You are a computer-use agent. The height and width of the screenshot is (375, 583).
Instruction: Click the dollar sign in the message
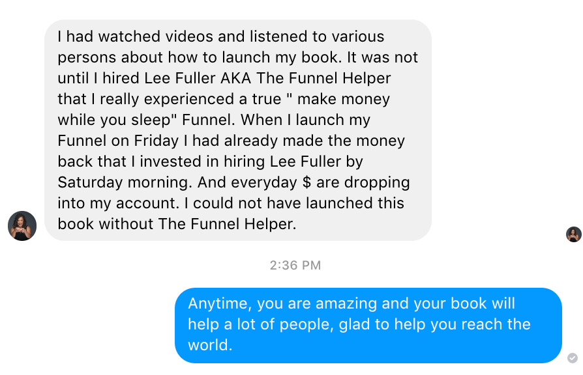click(306, 182)
